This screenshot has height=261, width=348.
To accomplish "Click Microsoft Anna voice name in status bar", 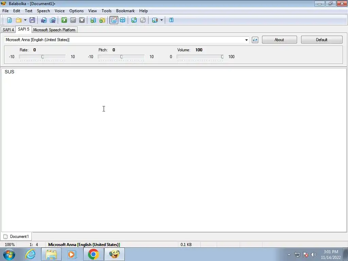I will 84,245.
